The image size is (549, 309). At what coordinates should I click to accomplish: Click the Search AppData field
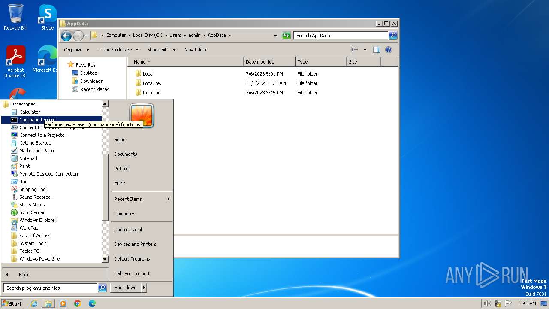click(341, 36)
